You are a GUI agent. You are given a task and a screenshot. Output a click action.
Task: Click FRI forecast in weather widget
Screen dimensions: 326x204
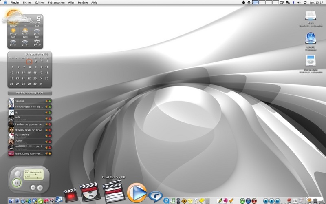tap(25, 30)
